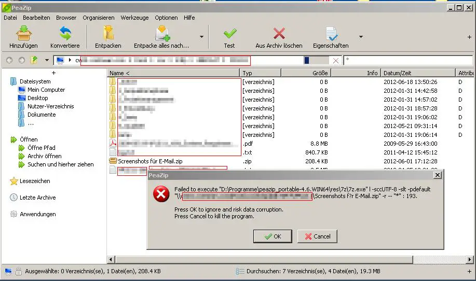The image size is (476, 281).
Task: Open the Hilfe menu
Action: click(x=189, y=18)
